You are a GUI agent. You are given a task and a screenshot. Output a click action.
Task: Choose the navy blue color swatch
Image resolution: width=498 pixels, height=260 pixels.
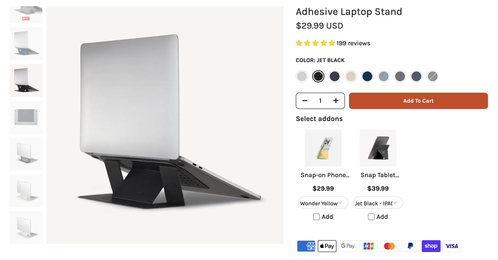pos(367,76)
